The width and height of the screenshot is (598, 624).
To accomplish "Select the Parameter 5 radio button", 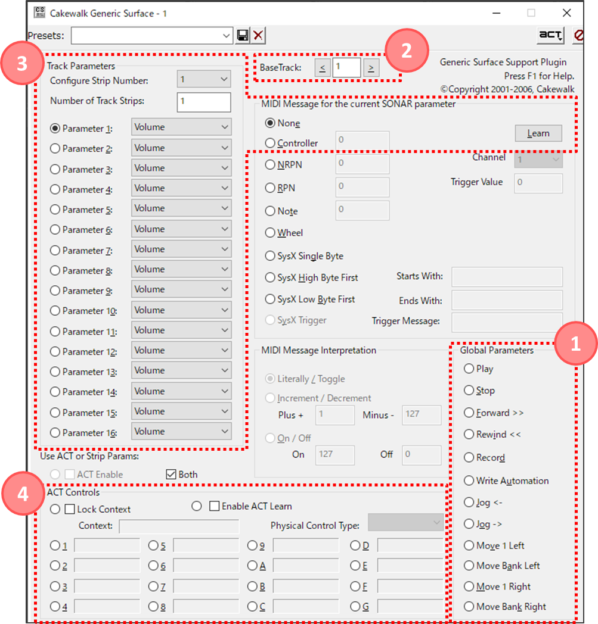I will (55, 210).
